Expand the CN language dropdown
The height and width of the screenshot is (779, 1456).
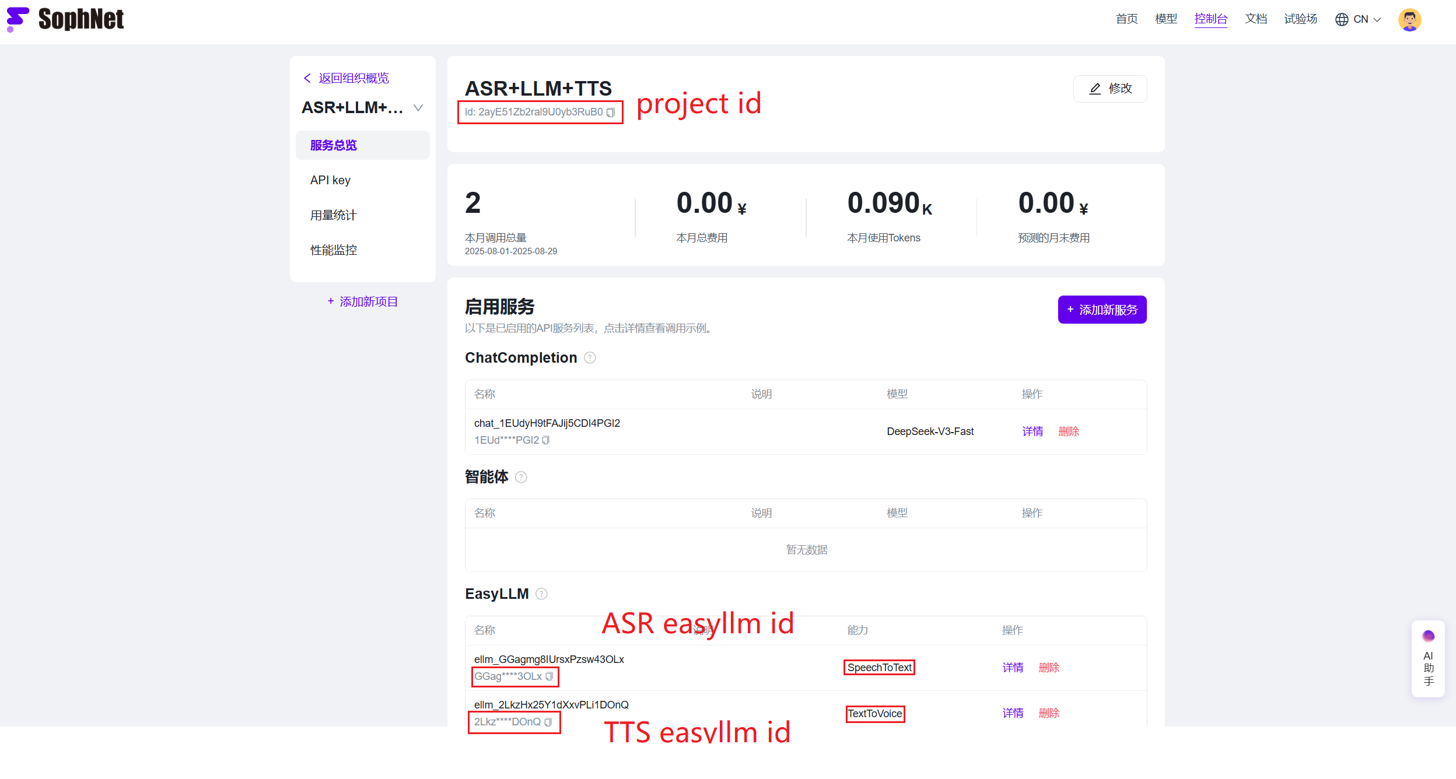tap(1367, 19)
